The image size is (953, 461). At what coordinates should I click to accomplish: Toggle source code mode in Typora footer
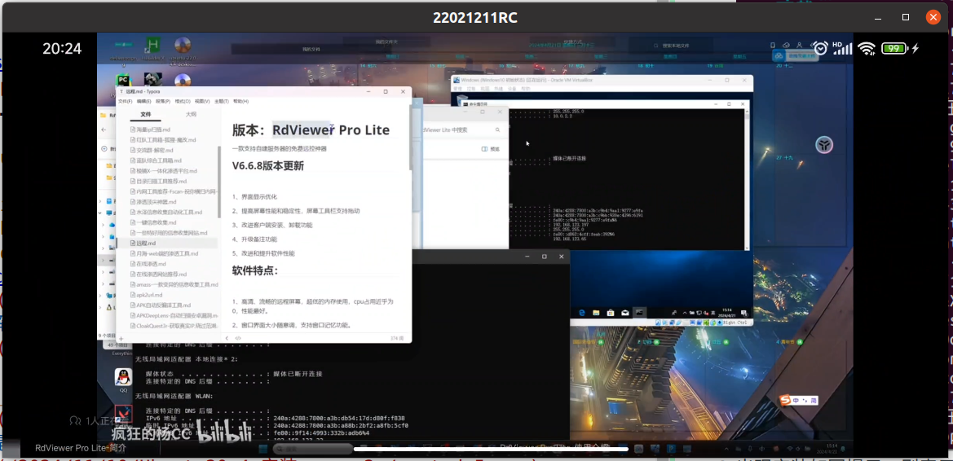pos(238,337)
